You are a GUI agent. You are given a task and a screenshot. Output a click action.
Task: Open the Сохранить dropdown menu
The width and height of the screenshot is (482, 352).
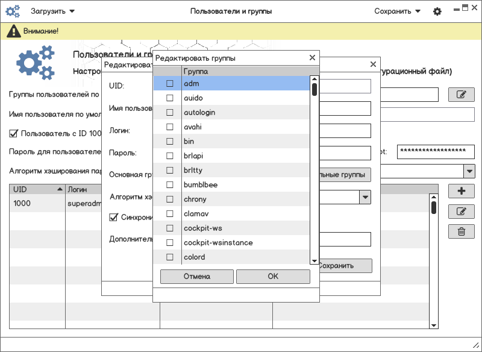[397, 11]
